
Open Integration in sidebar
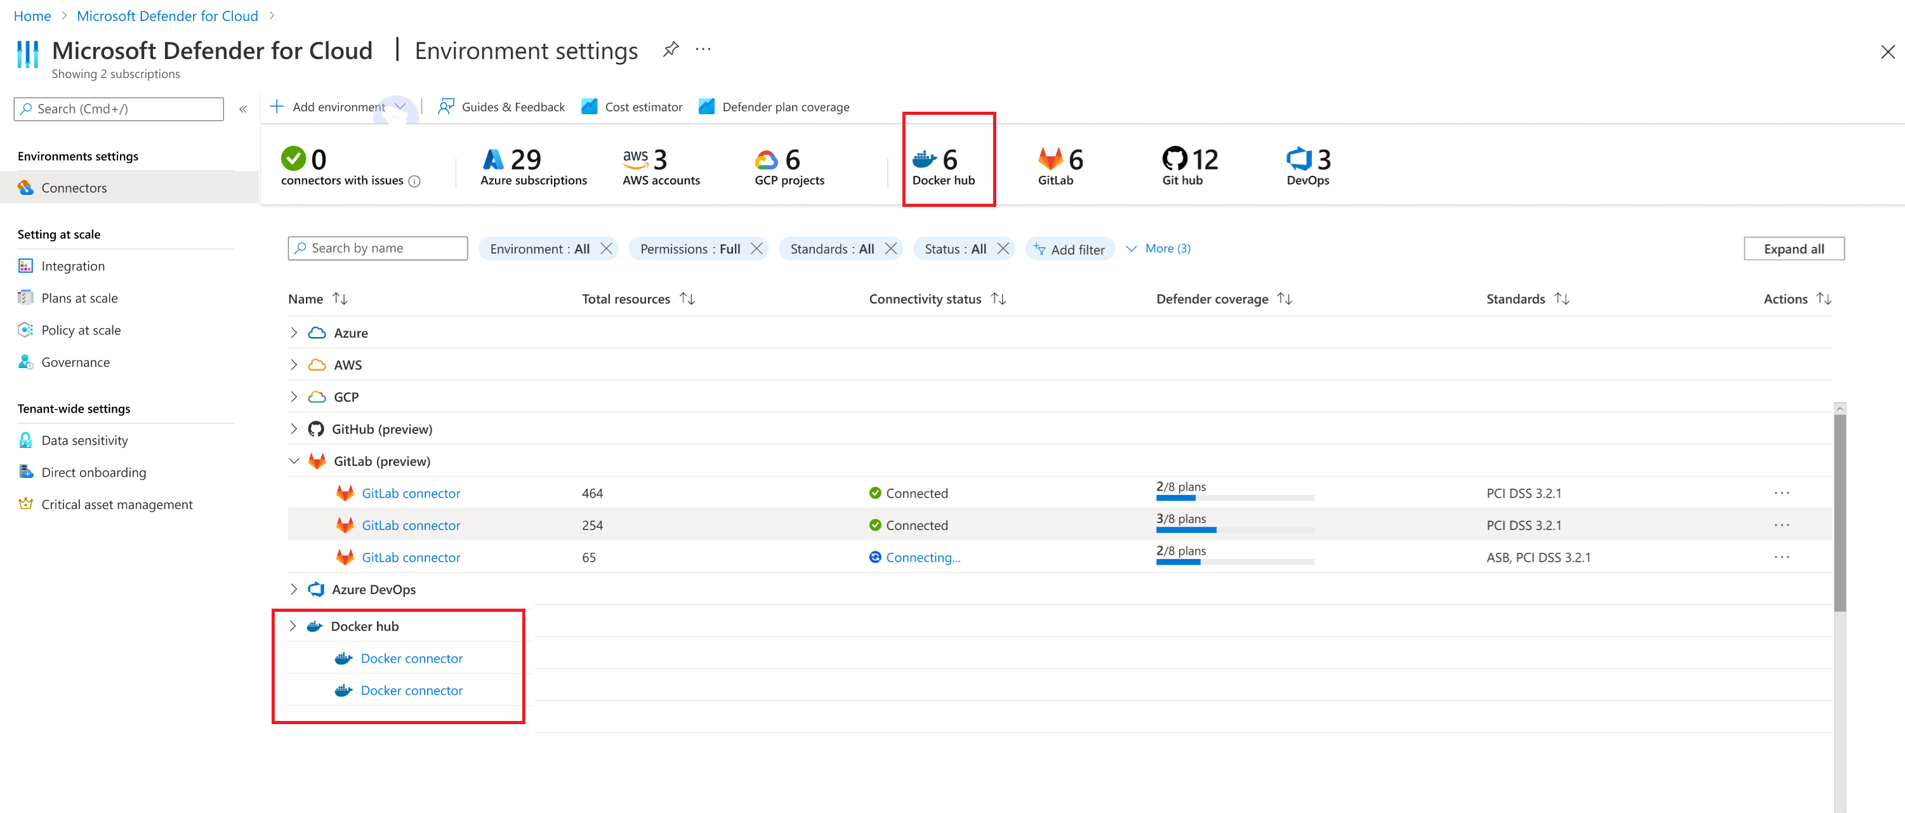[72, 267]
